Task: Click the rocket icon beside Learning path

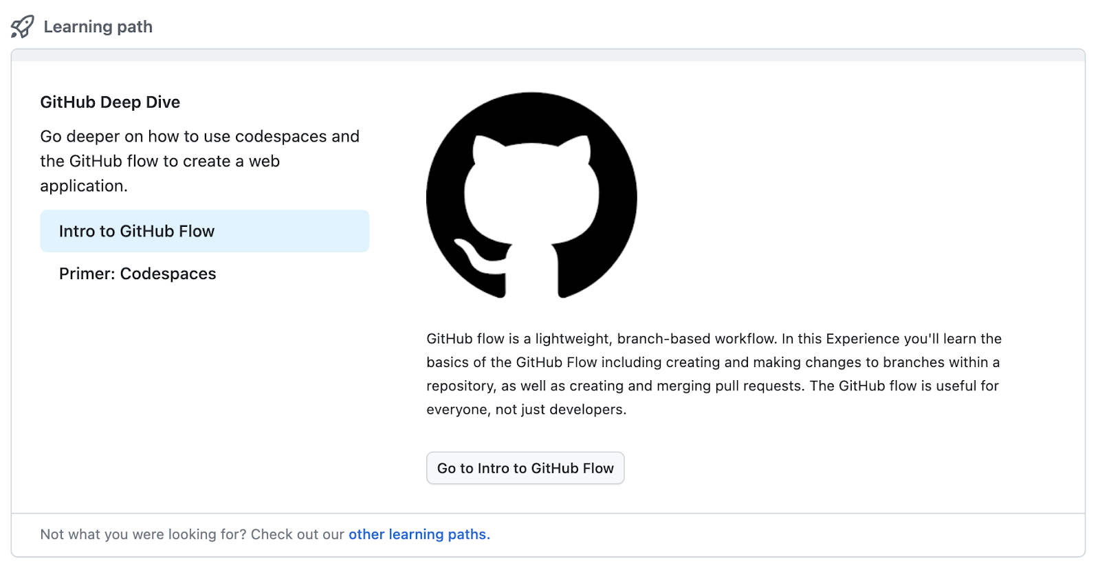Action: (22, 27)
